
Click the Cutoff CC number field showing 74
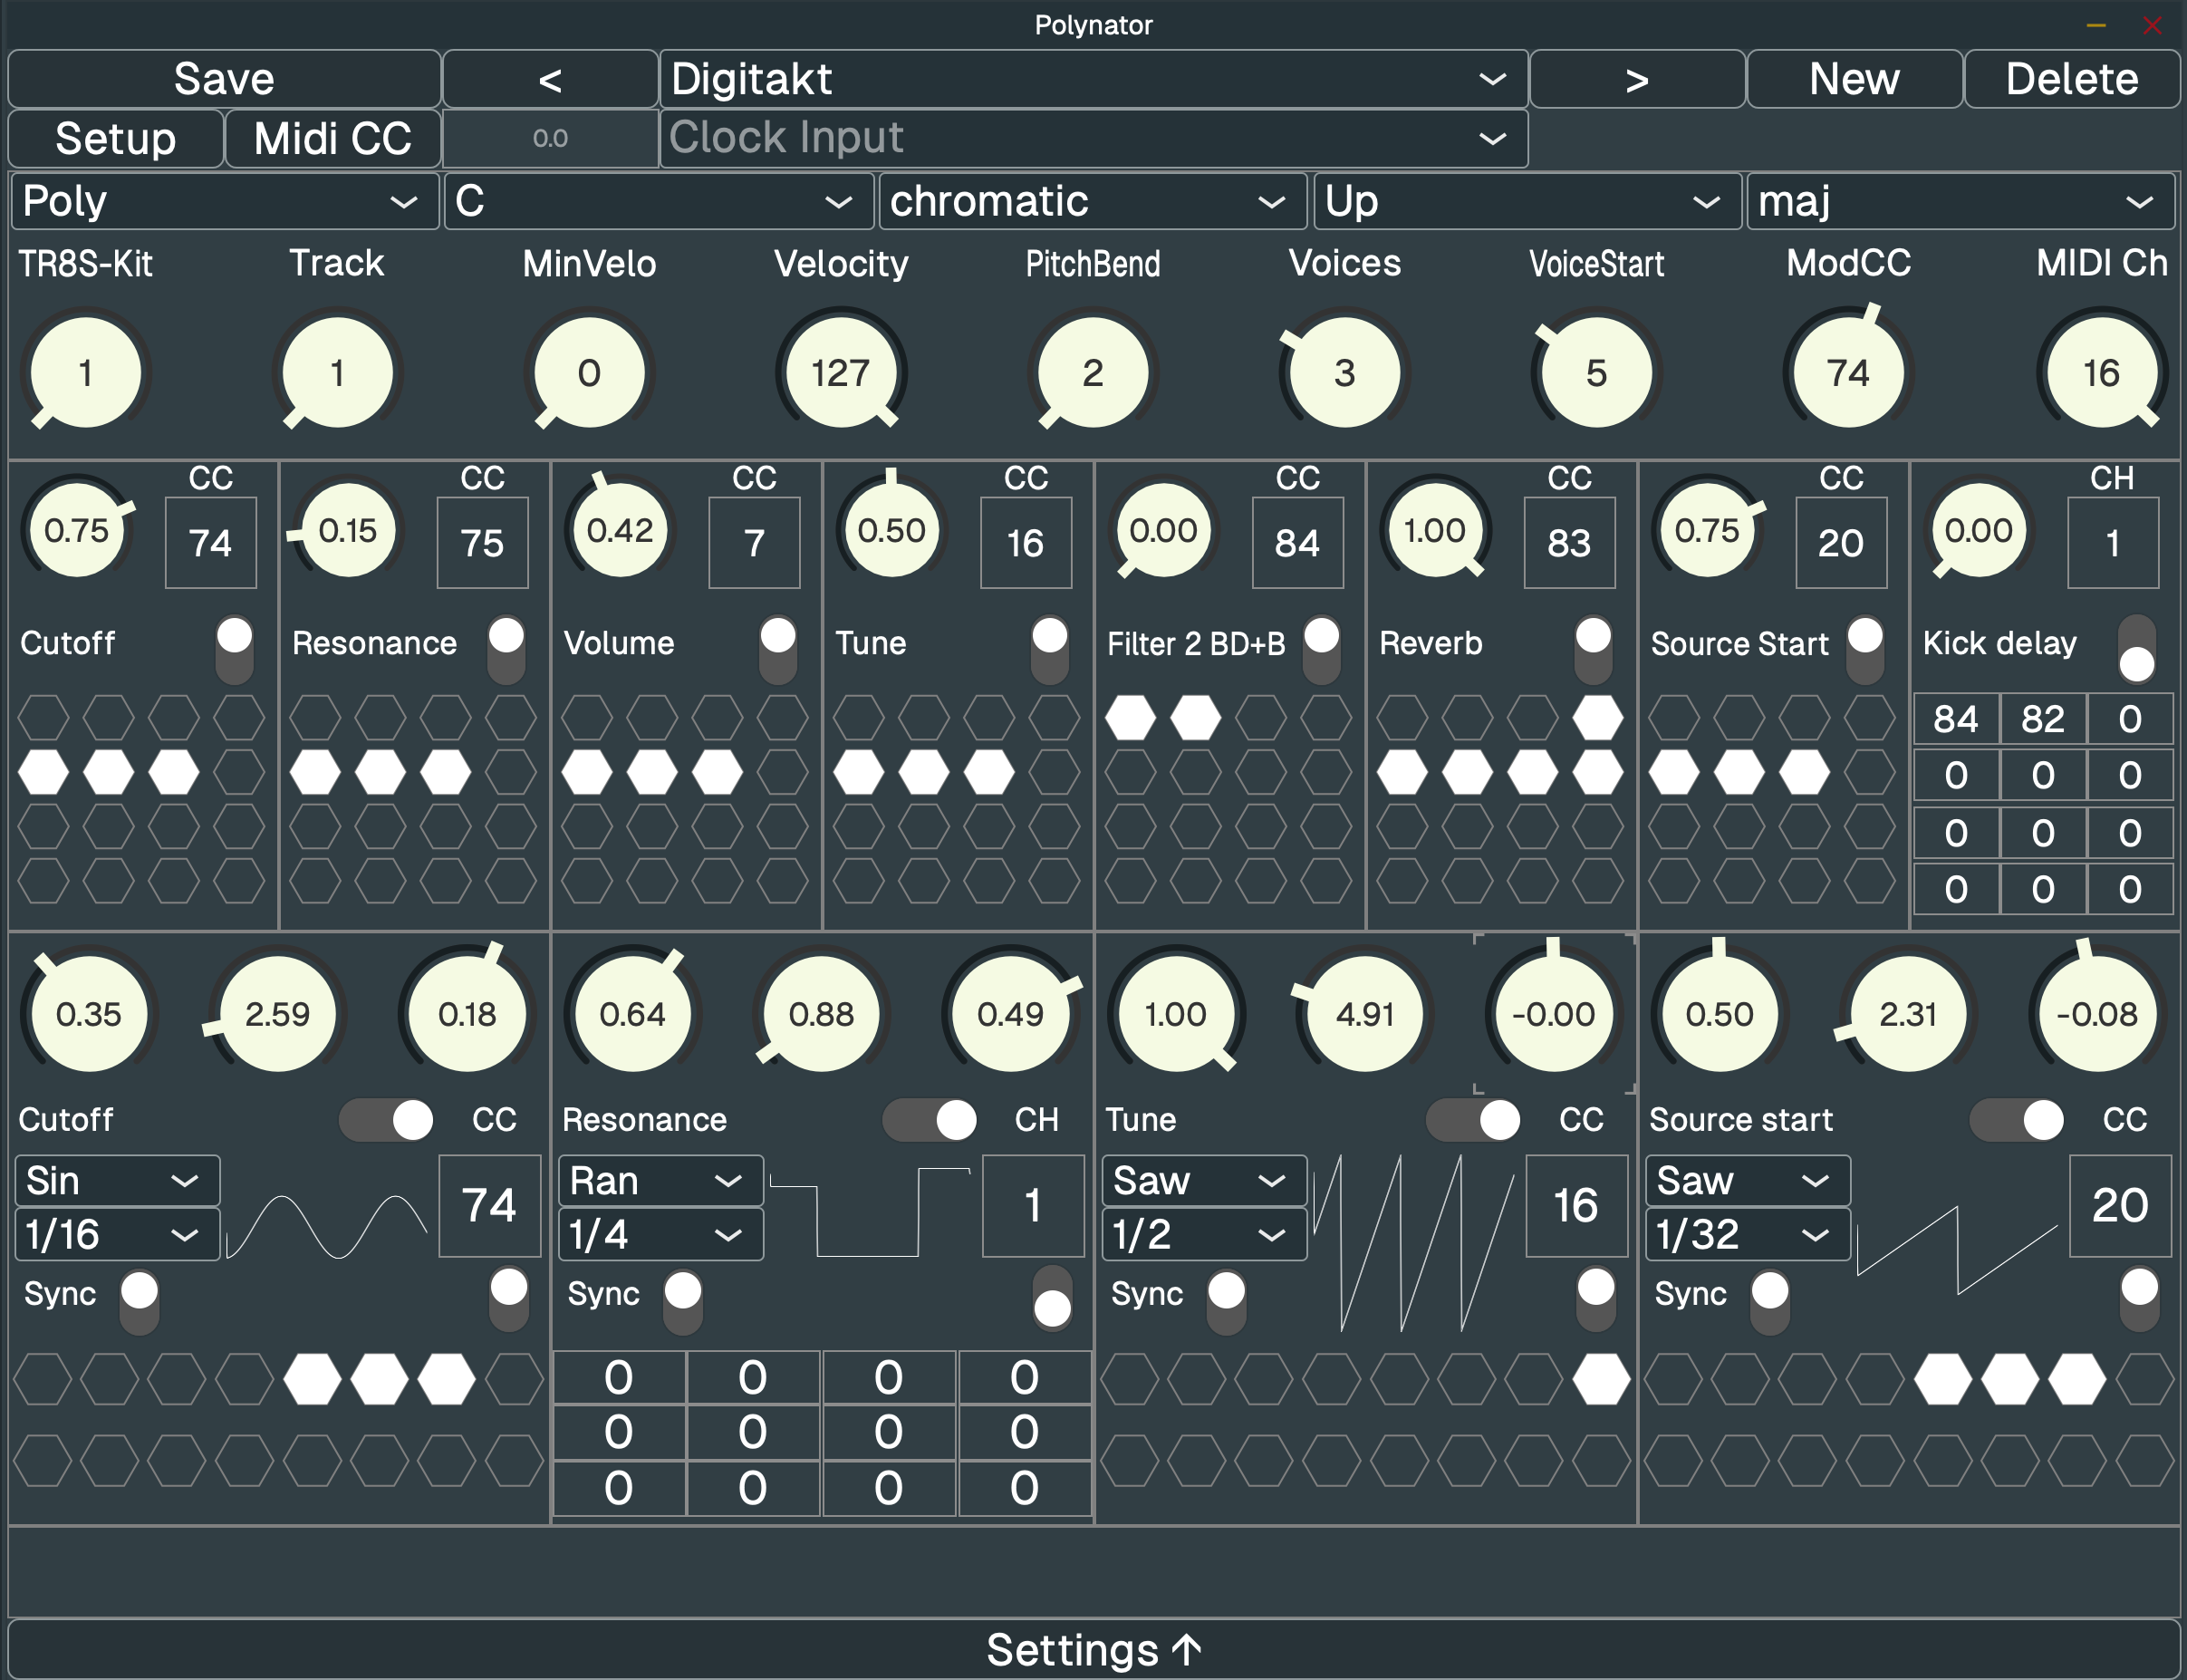tap(210, 543)
